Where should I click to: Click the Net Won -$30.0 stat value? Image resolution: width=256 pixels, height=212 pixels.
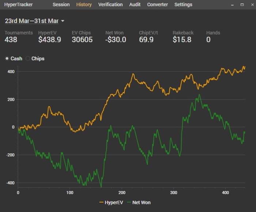[116, 39]
